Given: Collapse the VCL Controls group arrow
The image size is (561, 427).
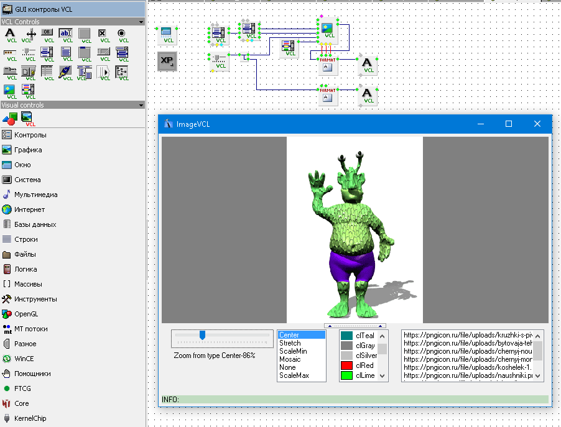Looking at the screenshot, I should (x=141, y=22).
